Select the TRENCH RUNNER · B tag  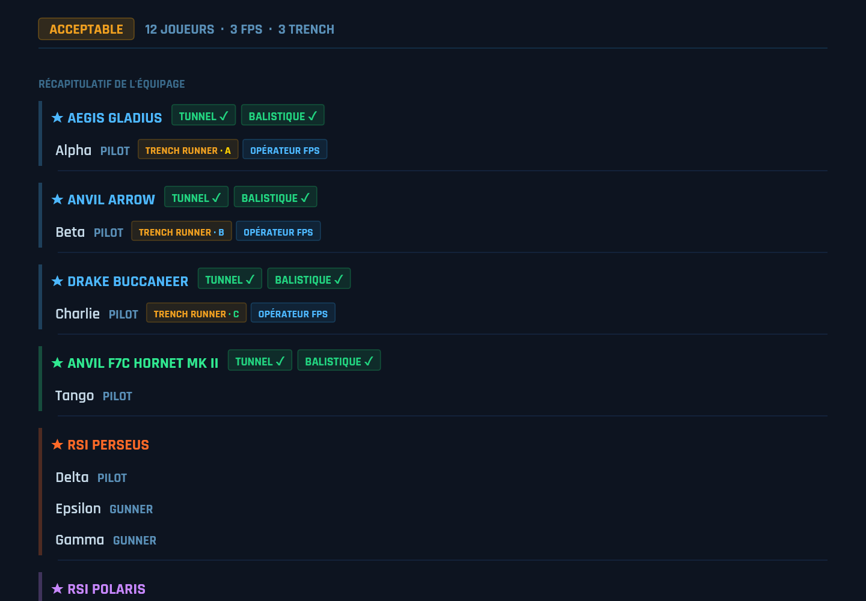coord(182,231)
